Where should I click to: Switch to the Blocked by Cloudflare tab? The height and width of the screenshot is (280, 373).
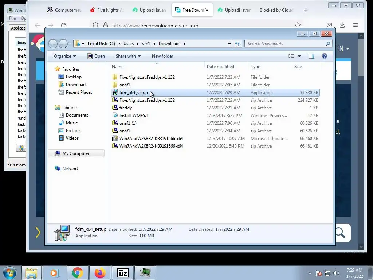[x=277, y=10]
